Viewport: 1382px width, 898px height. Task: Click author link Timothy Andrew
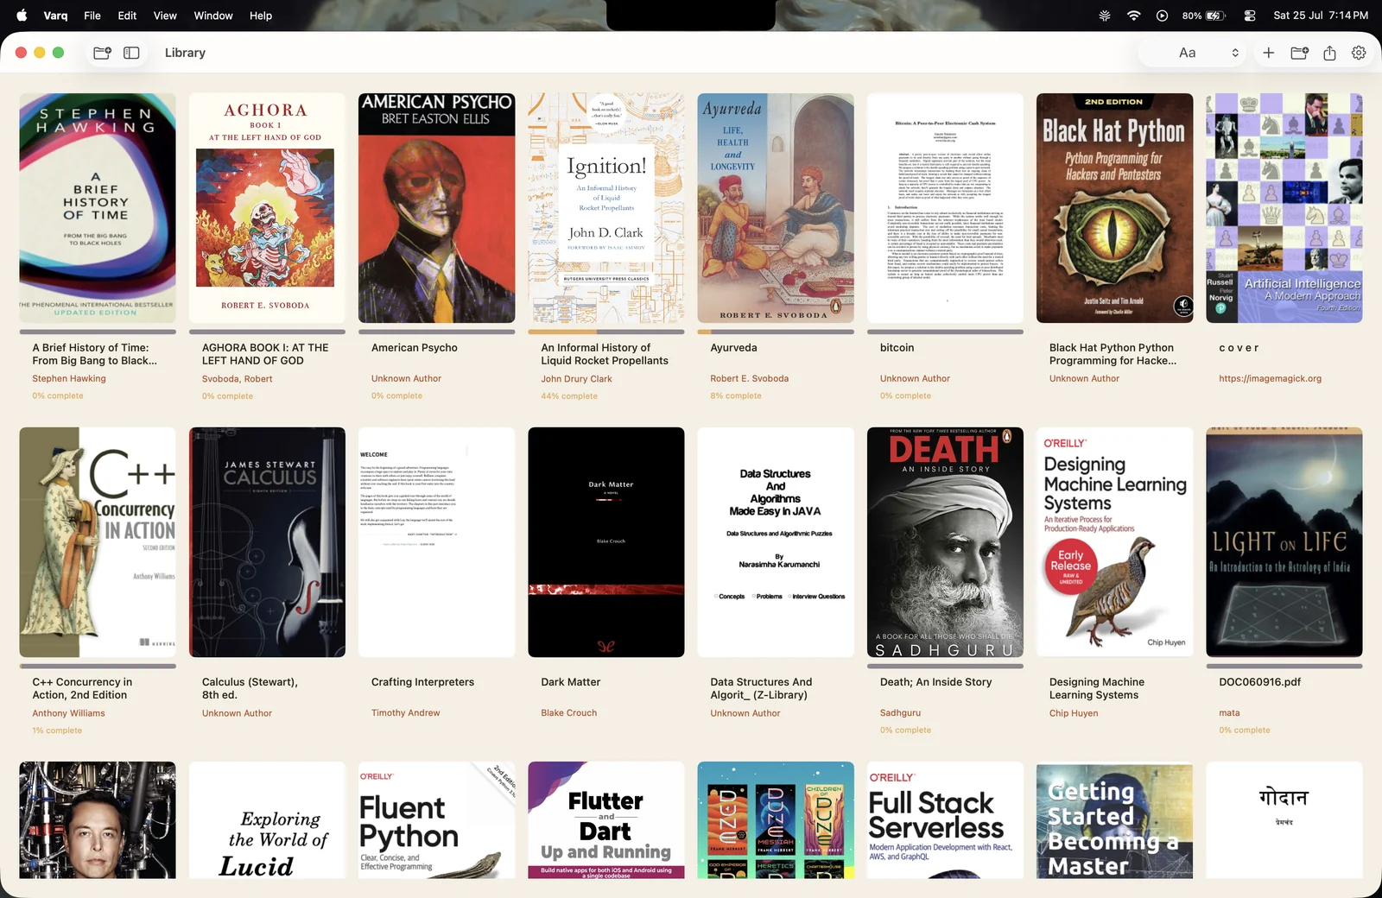405,713
